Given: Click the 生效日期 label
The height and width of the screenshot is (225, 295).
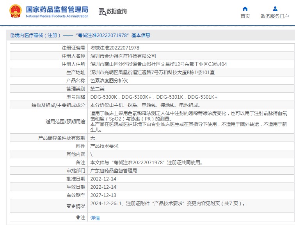Looking at the screenshot, I should coord(76,187).
